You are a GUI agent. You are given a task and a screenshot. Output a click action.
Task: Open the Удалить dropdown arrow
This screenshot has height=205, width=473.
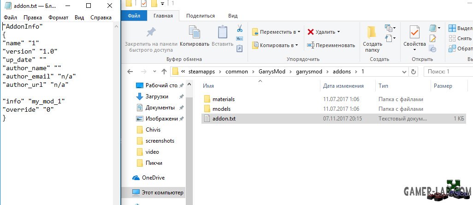[338, 32]
